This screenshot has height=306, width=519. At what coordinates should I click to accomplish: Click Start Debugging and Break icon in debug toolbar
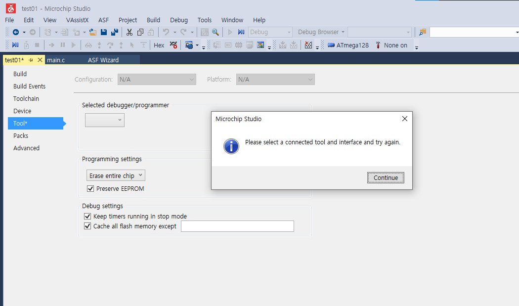coord(15,44)
